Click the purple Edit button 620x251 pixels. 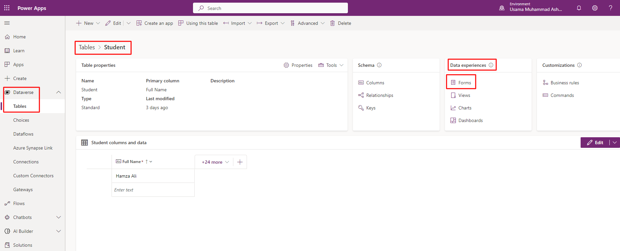pos(595,143)
